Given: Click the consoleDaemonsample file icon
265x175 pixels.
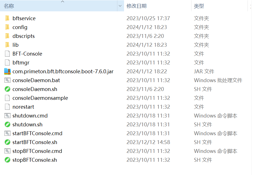Looking at the screenshot, I should (x=7, y=98).
